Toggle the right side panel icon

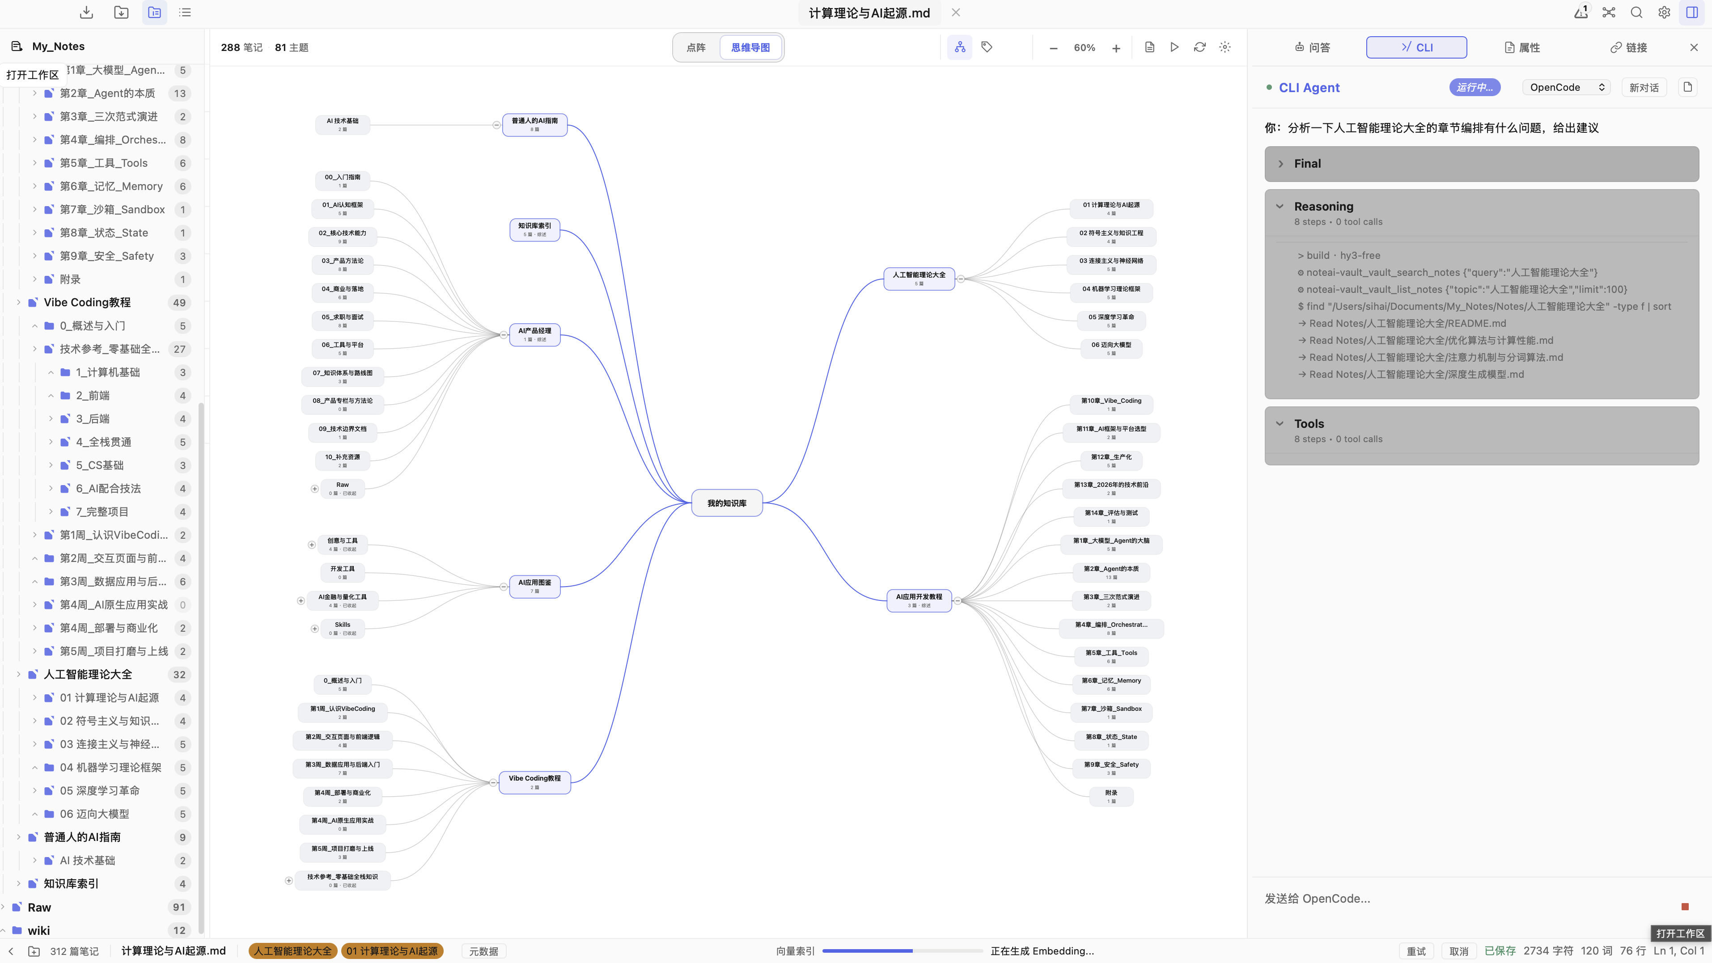1692,13
